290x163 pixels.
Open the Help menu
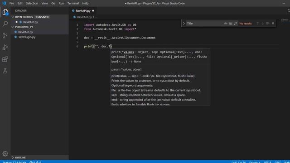[85, 3]
